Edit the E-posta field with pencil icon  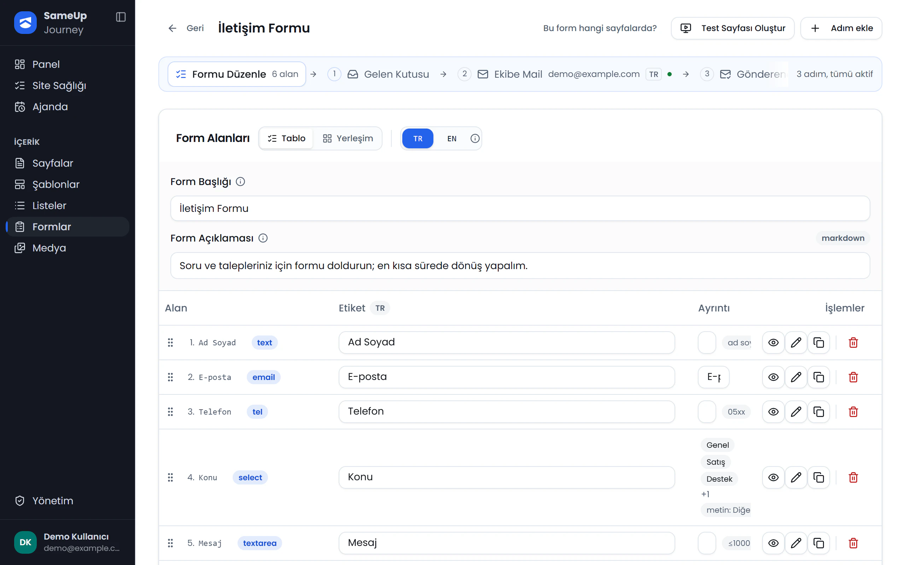pyautogui.click(x=796, y=377)
